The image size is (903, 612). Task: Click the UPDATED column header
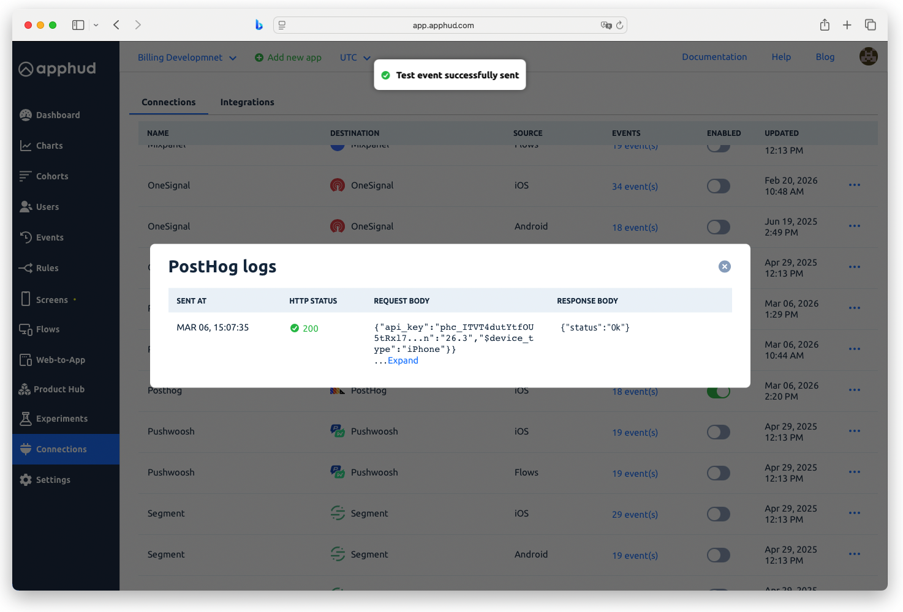coord(781,133)
